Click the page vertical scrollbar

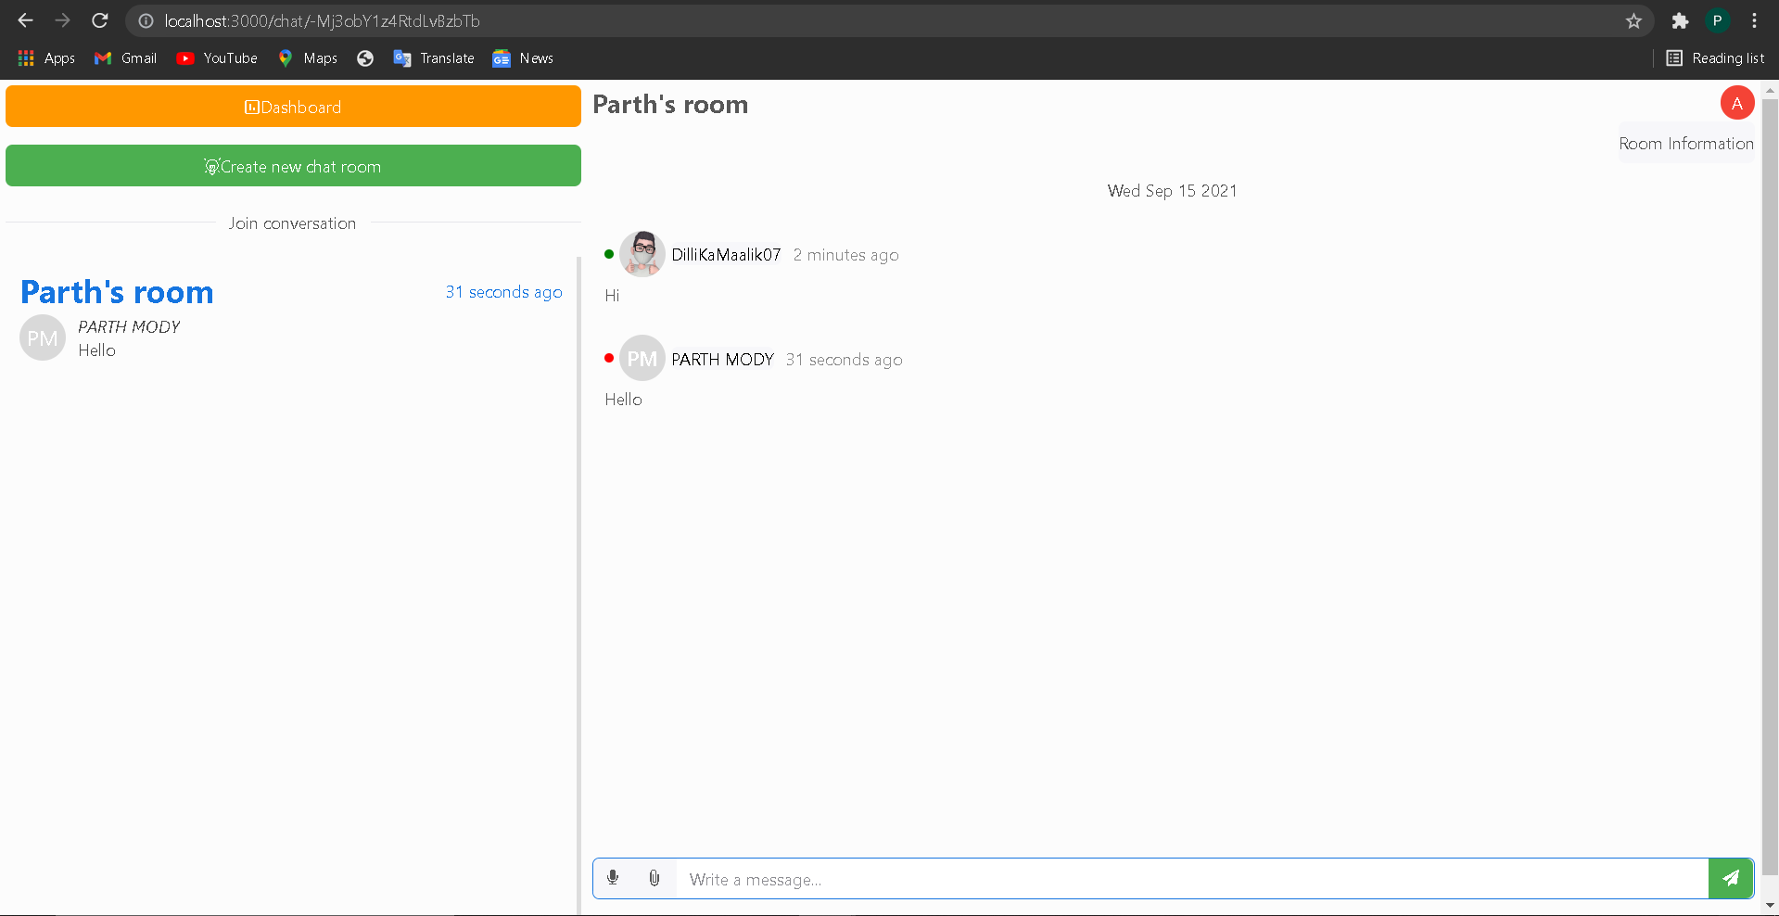click(1770, 487)
